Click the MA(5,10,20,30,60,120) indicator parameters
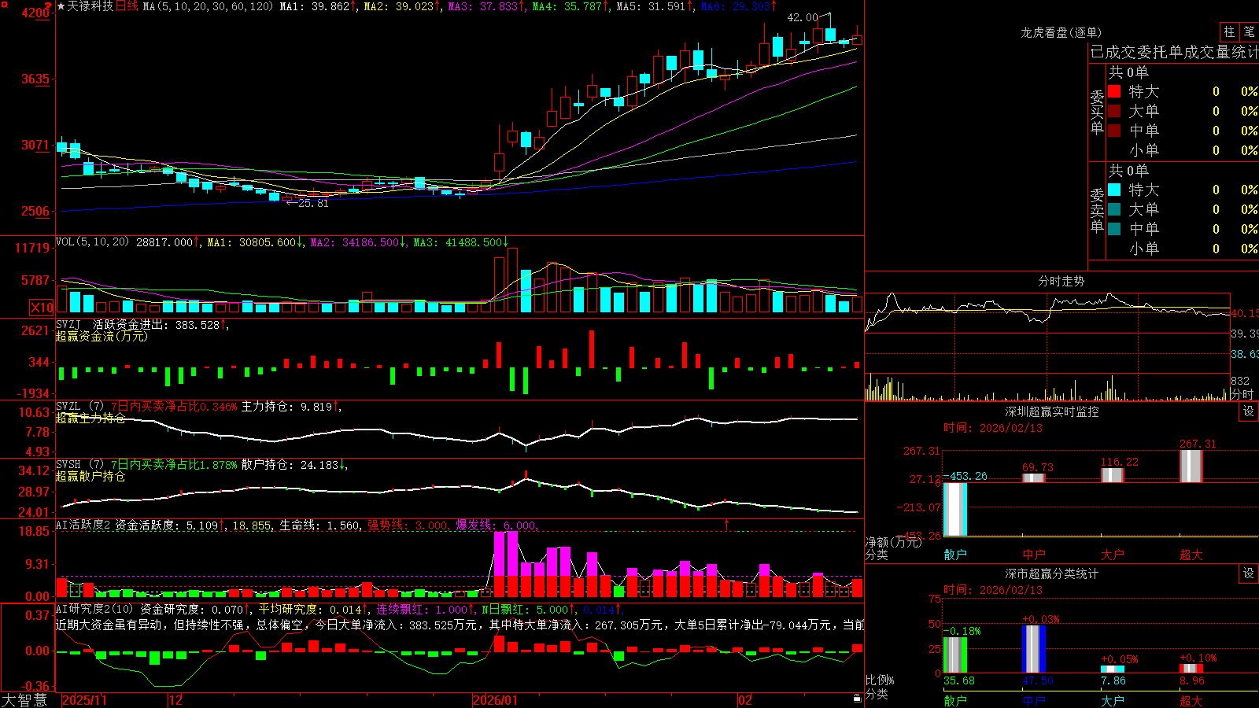Viewport: 1259px width, 708px height. pyautogui.click(x=208, y=6)
